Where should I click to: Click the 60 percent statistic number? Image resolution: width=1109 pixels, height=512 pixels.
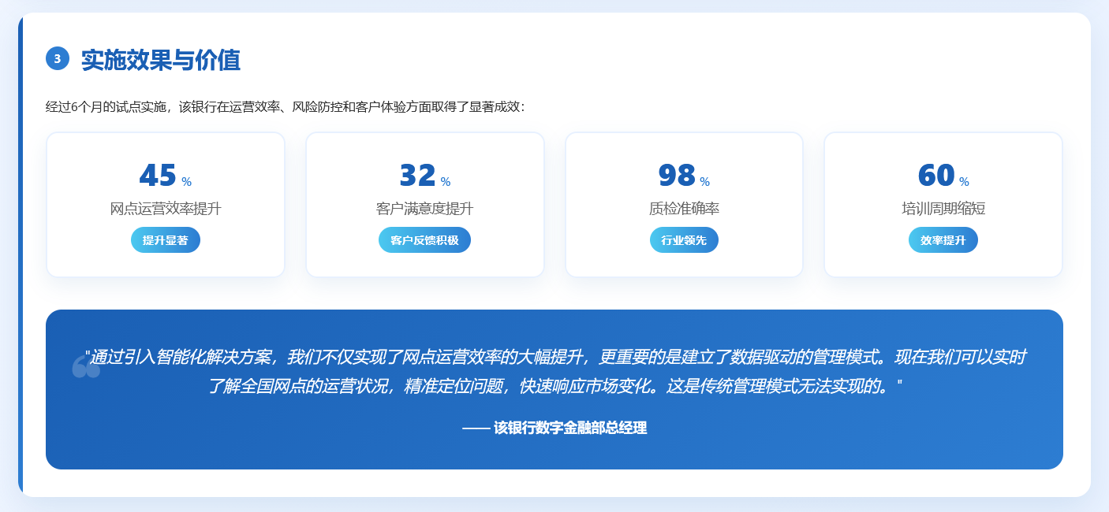tap(936, 175)
